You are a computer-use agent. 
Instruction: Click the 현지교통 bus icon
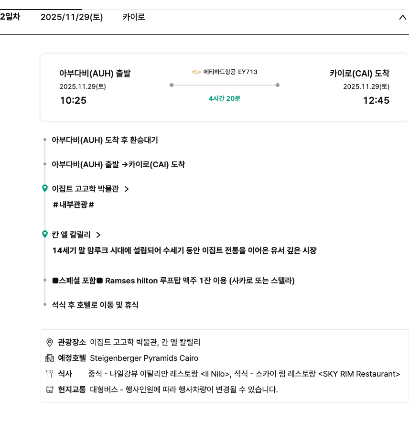[49, 390]
